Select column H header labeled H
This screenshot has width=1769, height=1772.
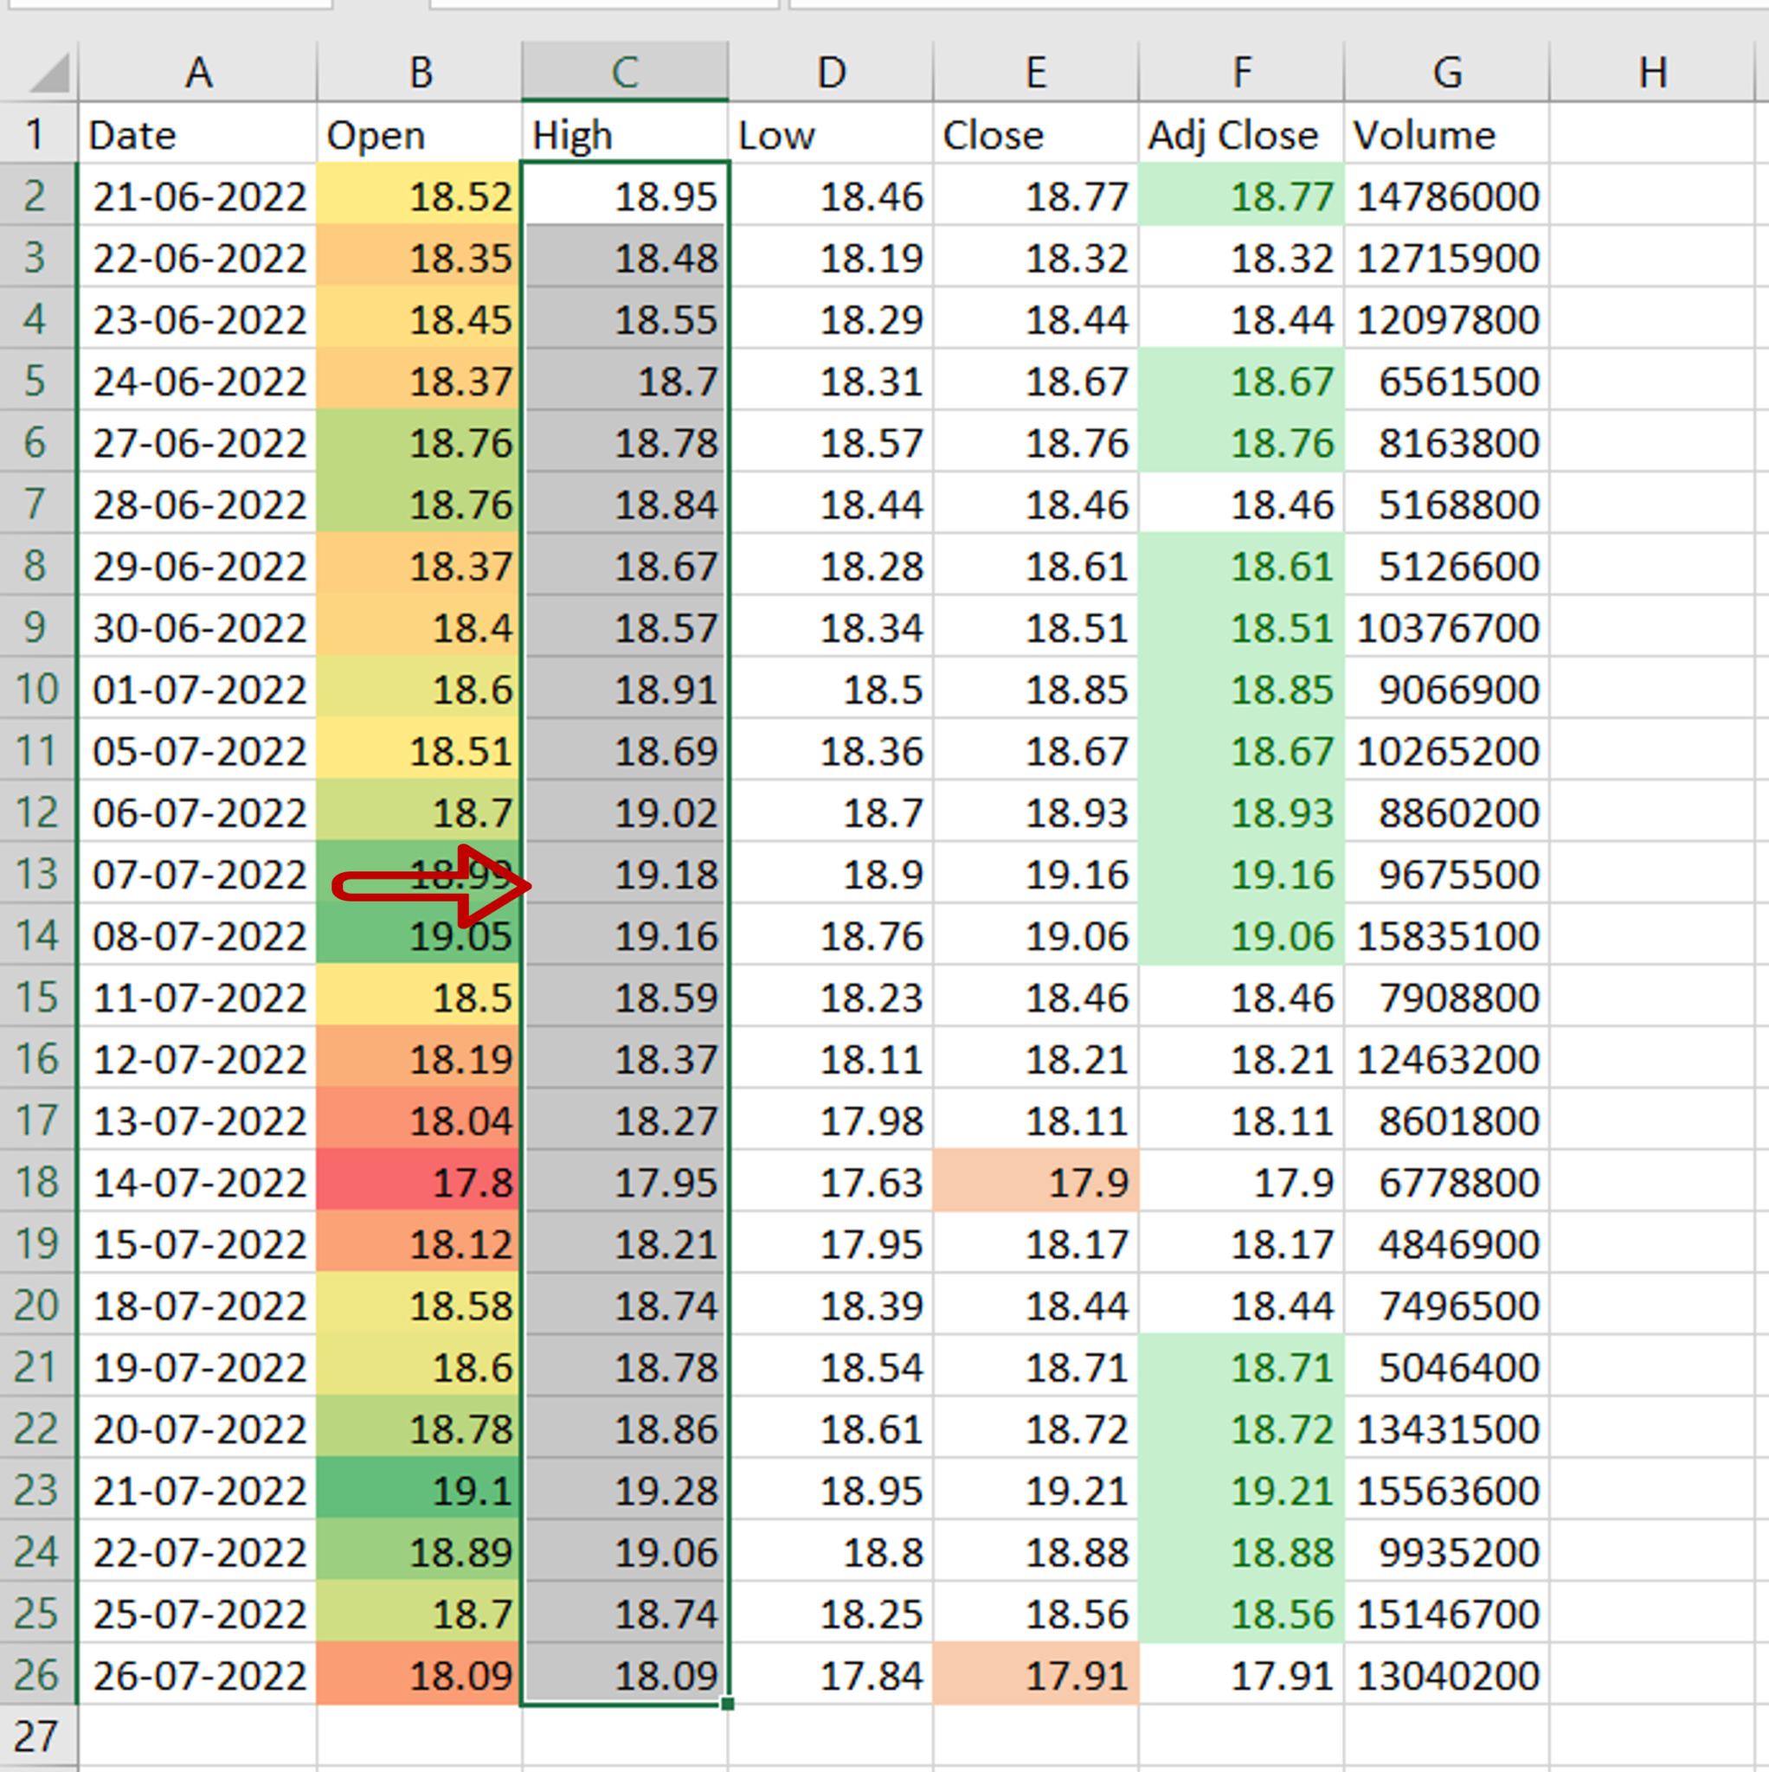click(1653, 72)
